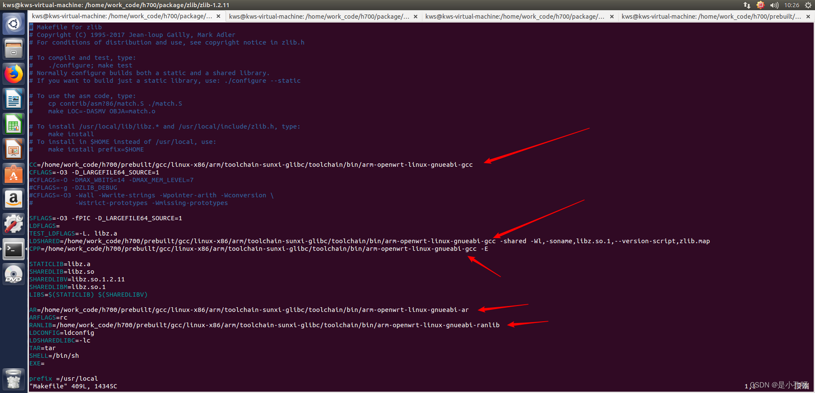The width and height of the screenshot is (815, 393).
Task: Click the 'make LOC=-DASMV OBJA=match.o' comment
Action: [x=92, y=111]
